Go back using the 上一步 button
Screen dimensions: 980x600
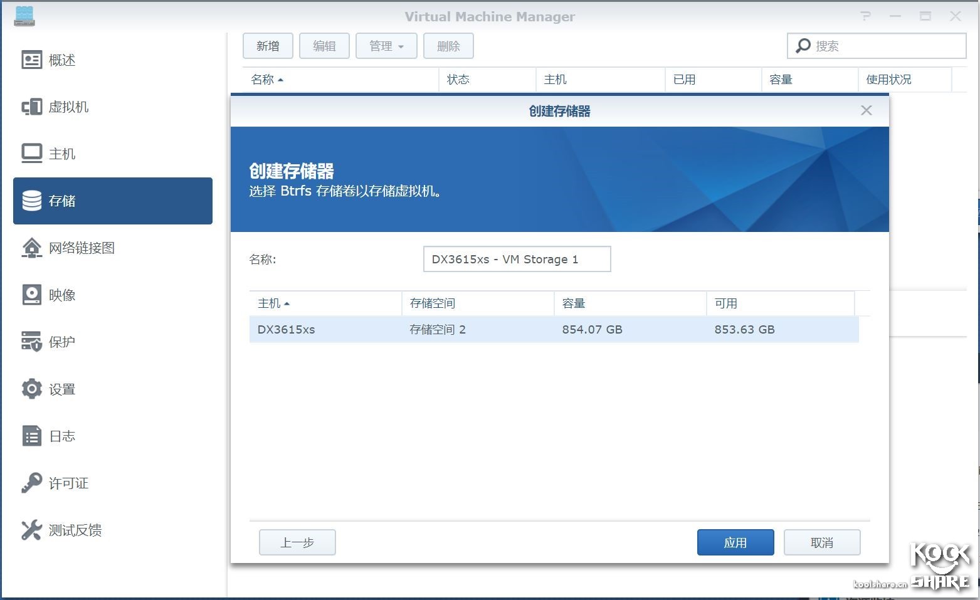(297, 542)
